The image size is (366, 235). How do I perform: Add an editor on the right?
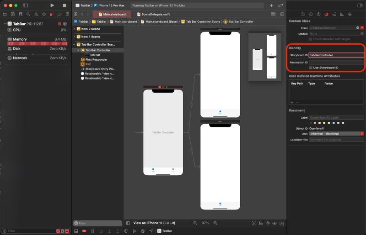tap(282, 14)
